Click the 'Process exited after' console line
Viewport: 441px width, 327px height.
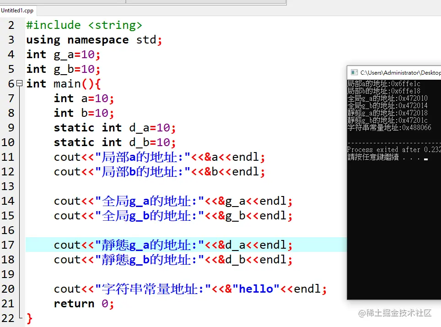394,150
